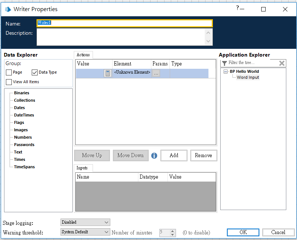
Task: Select Images in Data Explorer
Action: 21,130
